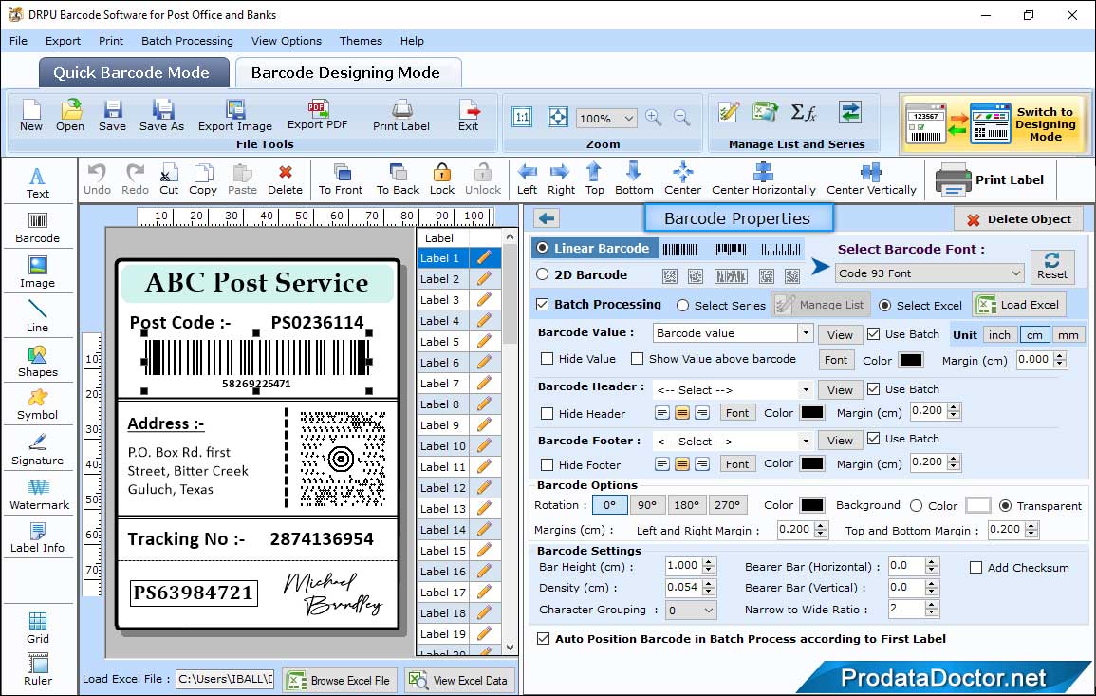The height and width of the screenshot is (696, 1096).
Task: Click Save As icon
Action: (x=161, y=116)
